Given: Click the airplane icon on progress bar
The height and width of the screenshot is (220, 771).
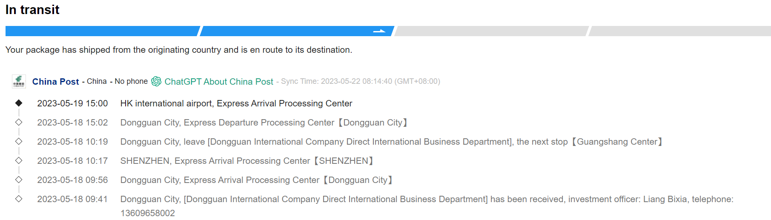Looking at the screenshot, I should [379, 31].
